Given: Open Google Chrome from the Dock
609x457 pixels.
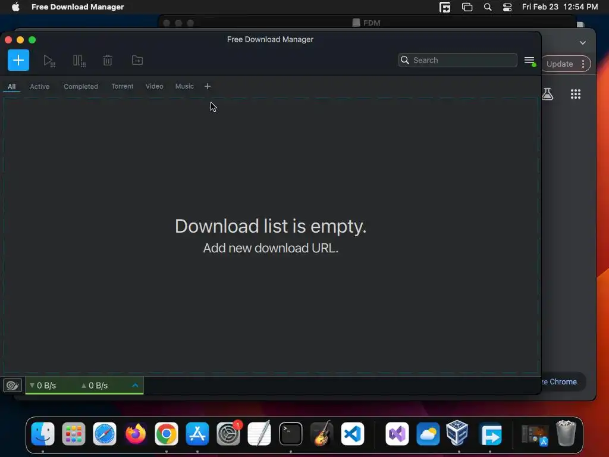Looking at the screenshot, I should coord(167,434).
